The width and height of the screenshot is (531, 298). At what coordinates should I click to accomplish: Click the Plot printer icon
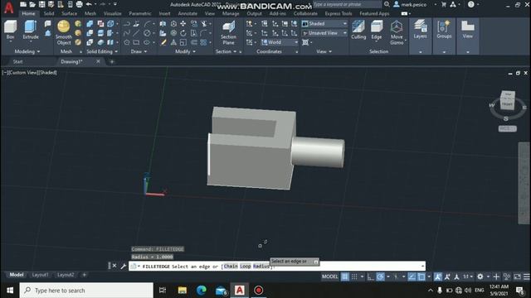coord(80,4)
